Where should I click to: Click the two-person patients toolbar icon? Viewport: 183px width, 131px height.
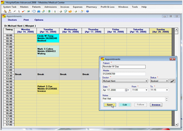coord(5,11)
